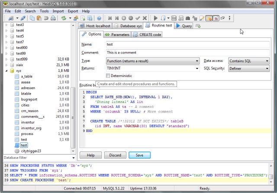Collapse the xyz database tree node
This screenshot has width=277, height=193.
(6, 70)
